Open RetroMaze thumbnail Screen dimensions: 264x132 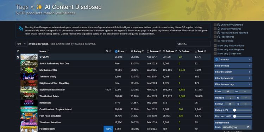(x=29, y=103)
